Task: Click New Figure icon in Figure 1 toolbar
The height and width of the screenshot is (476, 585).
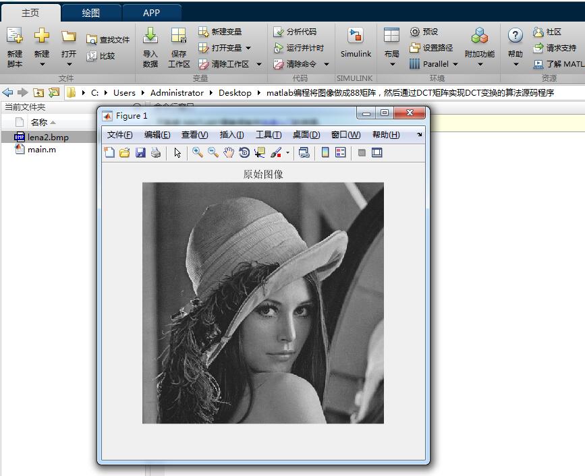Action: coord(109,152)
